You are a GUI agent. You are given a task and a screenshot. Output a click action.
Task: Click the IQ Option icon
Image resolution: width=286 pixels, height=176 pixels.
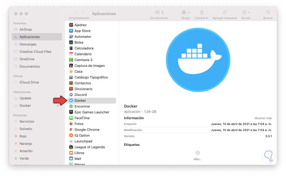coord(71,136)
